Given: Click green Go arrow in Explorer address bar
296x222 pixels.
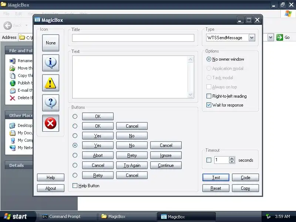Looking at the screenshot, I should tap(280, 37).
